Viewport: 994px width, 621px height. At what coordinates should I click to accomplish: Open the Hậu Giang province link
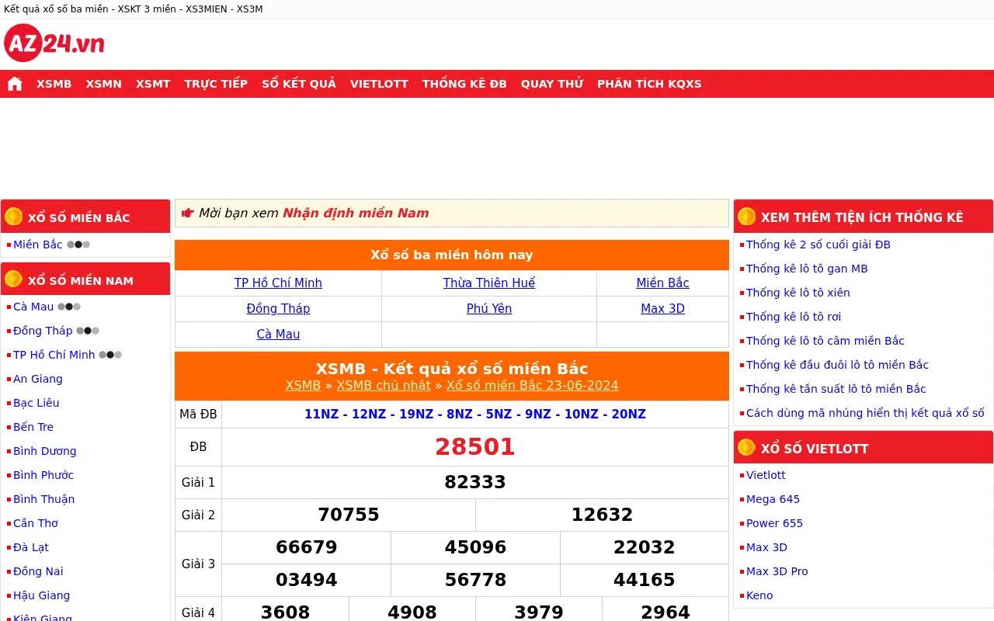pyautogui.click(x=42, y=595)
